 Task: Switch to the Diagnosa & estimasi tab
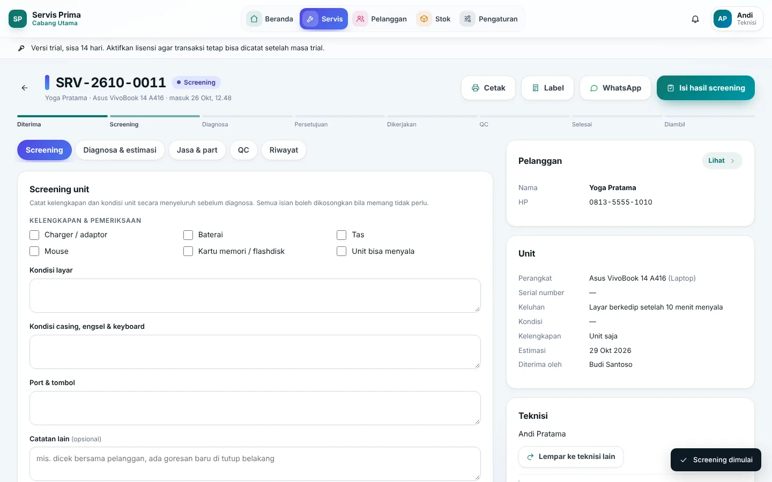pyautogui.click(x=120, y=150)
